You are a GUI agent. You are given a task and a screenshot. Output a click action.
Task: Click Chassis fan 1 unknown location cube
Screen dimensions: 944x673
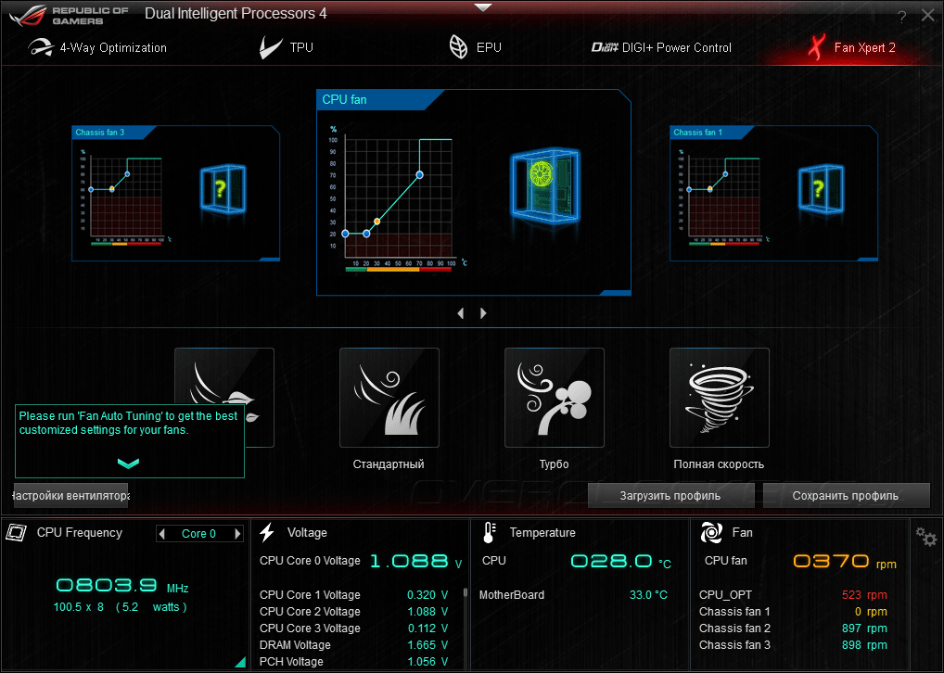pos(821,189)
